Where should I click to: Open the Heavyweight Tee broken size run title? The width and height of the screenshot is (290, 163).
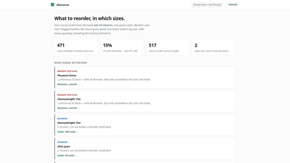[69, 99]
